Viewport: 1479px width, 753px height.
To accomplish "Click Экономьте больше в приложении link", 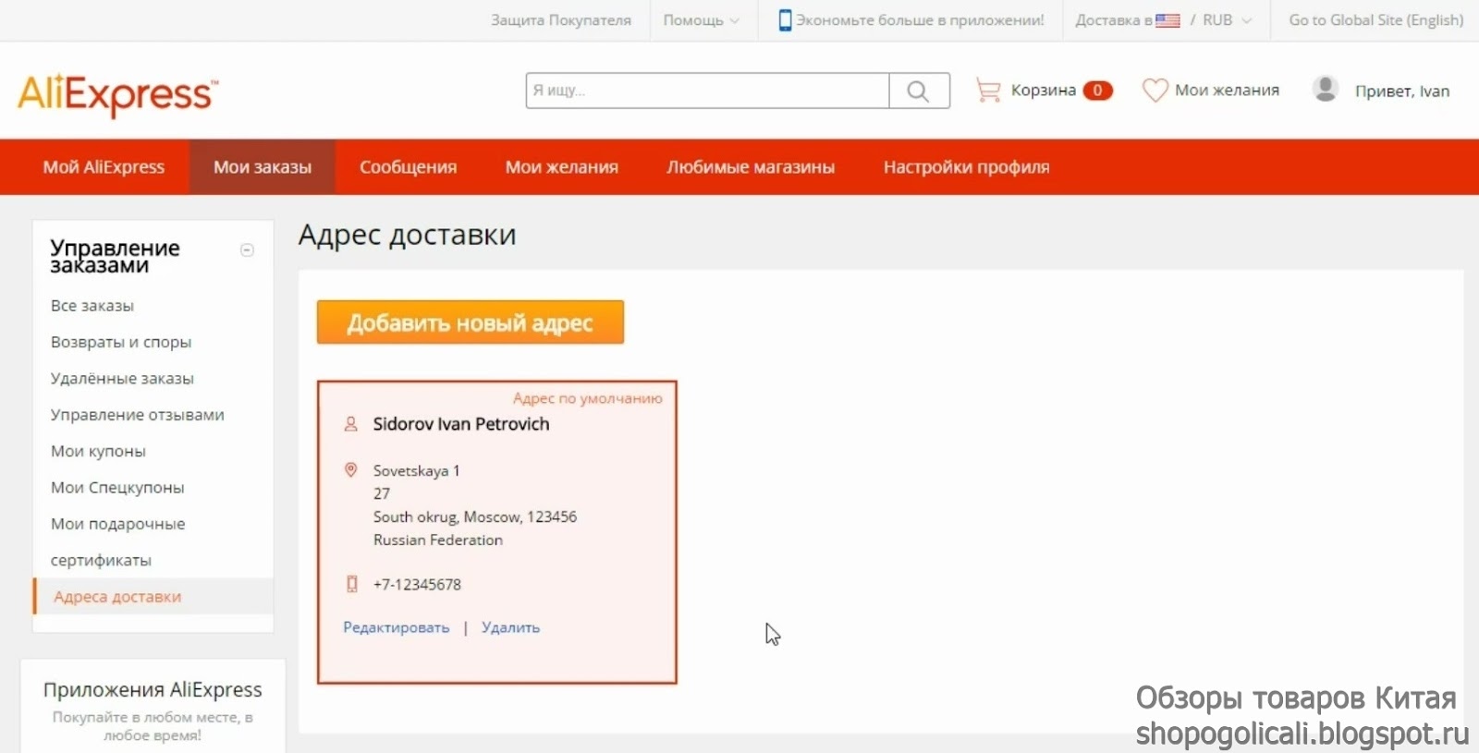I will 920,20.
